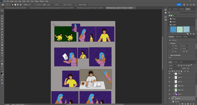Delete pattern using Patterns trash icon
Screen dimensions: 197x105
[x=193, y=34]
